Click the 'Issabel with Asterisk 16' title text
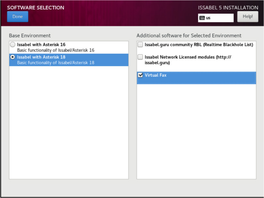The height and width of the screenshot is (198, 264). point(41,45)
